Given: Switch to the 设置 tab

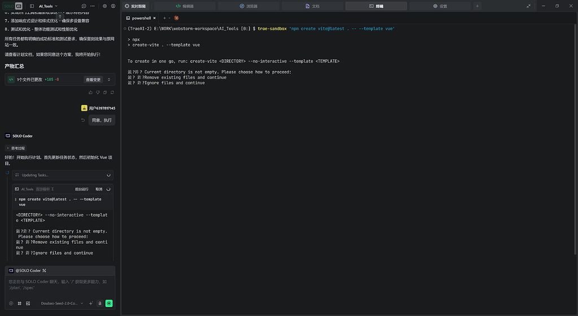Looking at the screenshot, I should 440,6.
